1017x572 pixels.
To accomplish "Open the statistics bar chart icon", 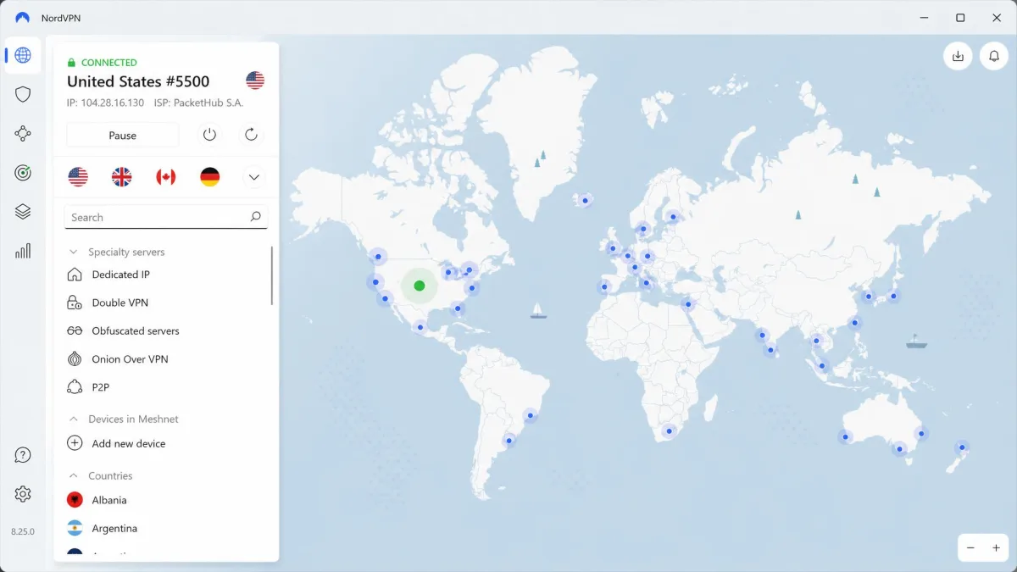I will click(23, 251).
